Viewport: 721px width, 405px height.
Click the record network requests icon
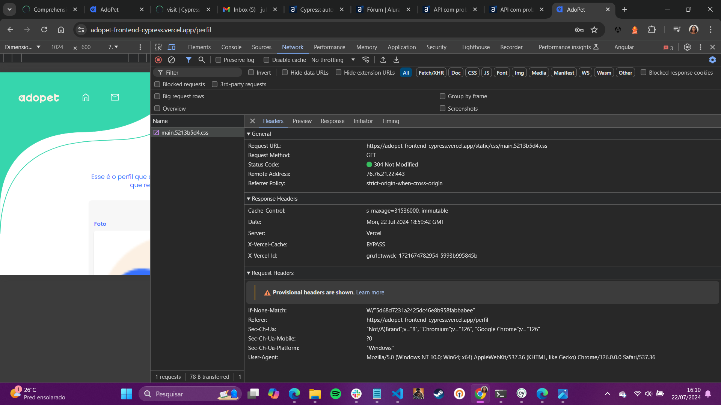click(158, 60)
